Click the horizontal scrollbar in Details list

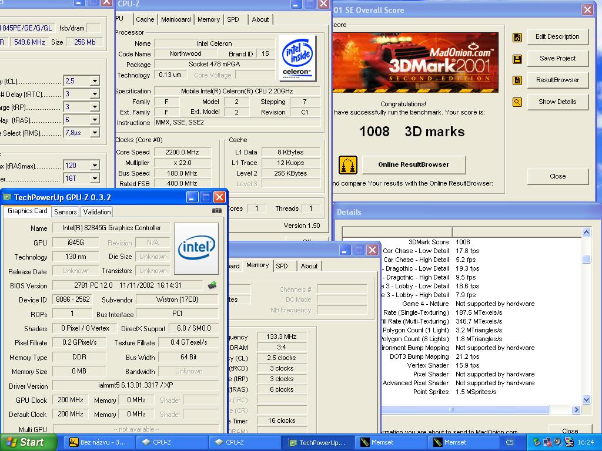point(465,409)
